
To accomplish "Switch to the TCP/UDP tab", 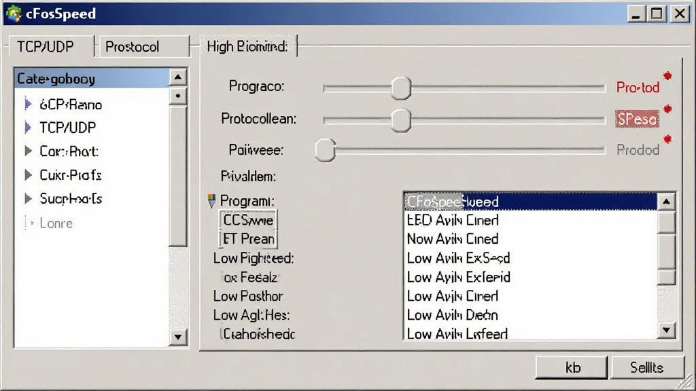I will click(50, 47).
